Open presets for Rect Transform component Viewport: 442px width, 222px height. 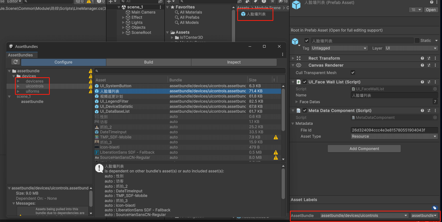[x=429, y=58]
